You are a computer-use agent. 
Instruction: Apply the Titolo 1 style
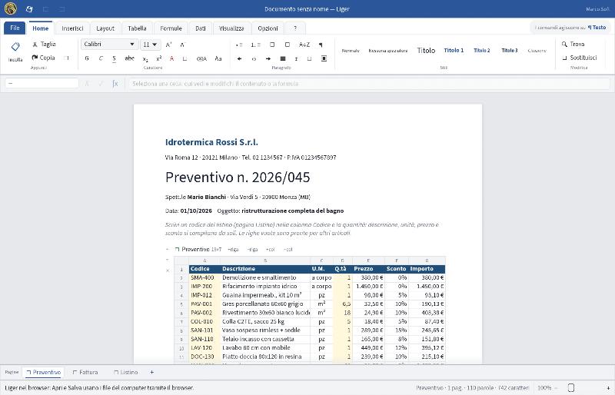(454, 50)
